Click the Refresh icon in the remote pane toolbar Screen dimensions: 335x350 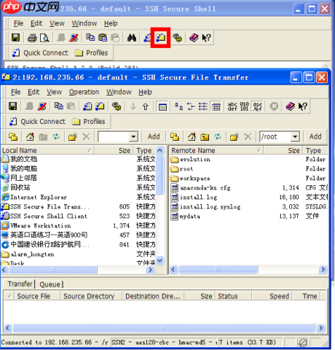tap(218, 136)
